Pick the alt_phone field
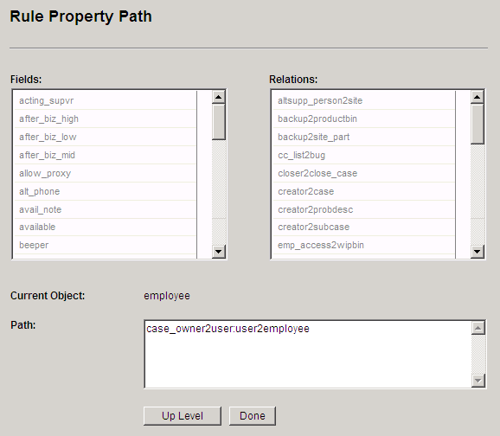500x436 pixels. [105, 192]
